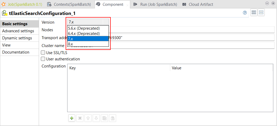Select Basic settings in side list
The height and width of the screenshot is (126, 277).
tap(20, 24)
